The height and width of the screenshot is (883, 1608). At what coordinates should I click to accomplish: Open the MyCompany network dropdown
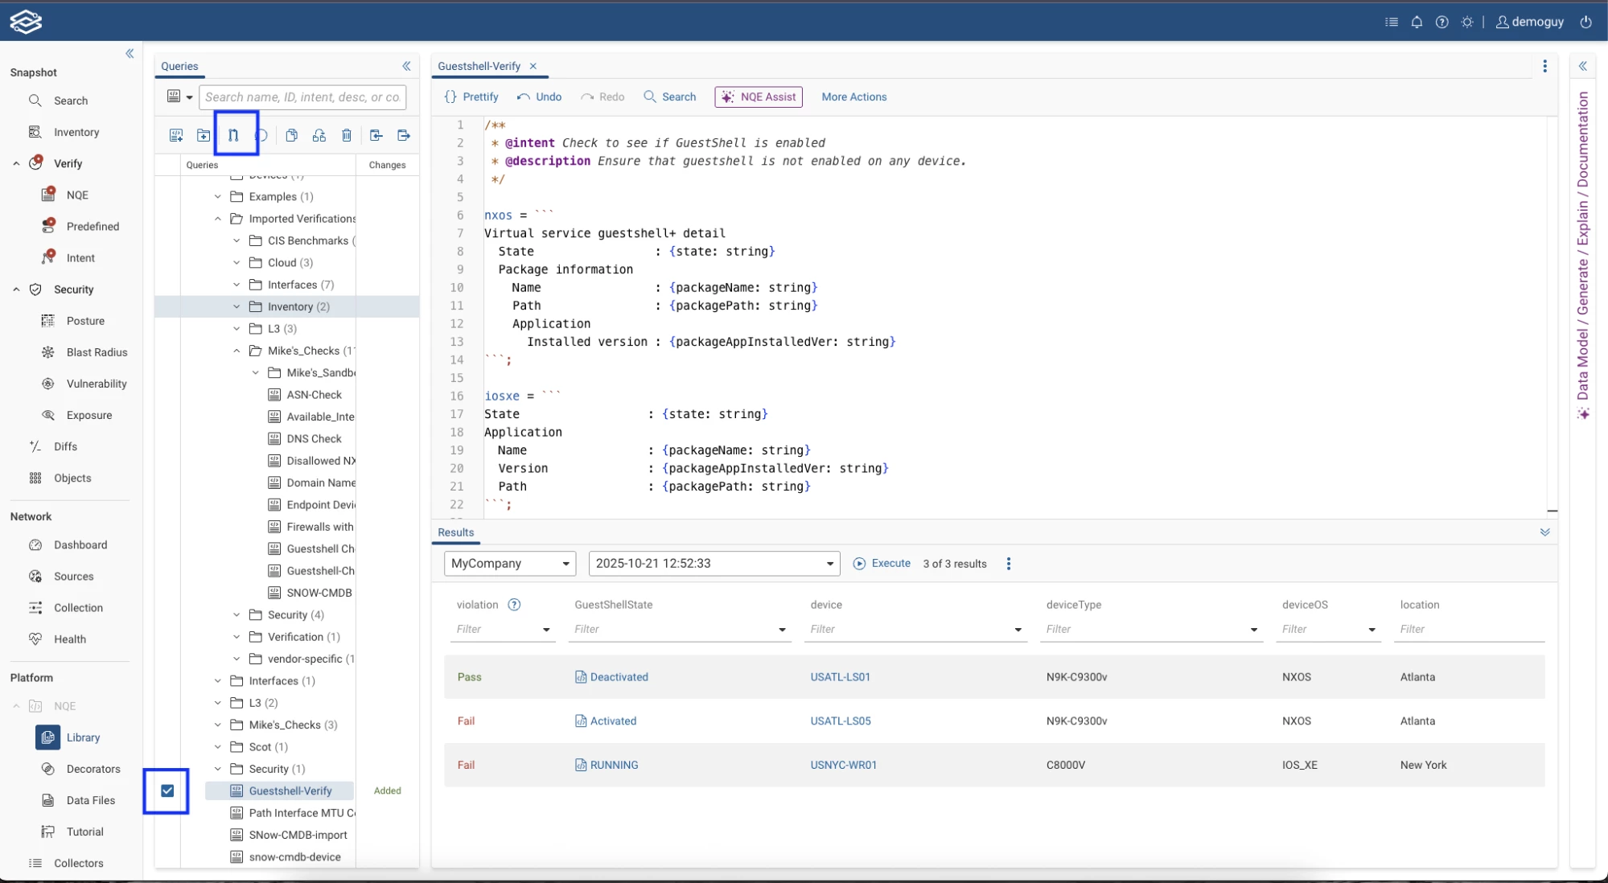coord(510,563)
